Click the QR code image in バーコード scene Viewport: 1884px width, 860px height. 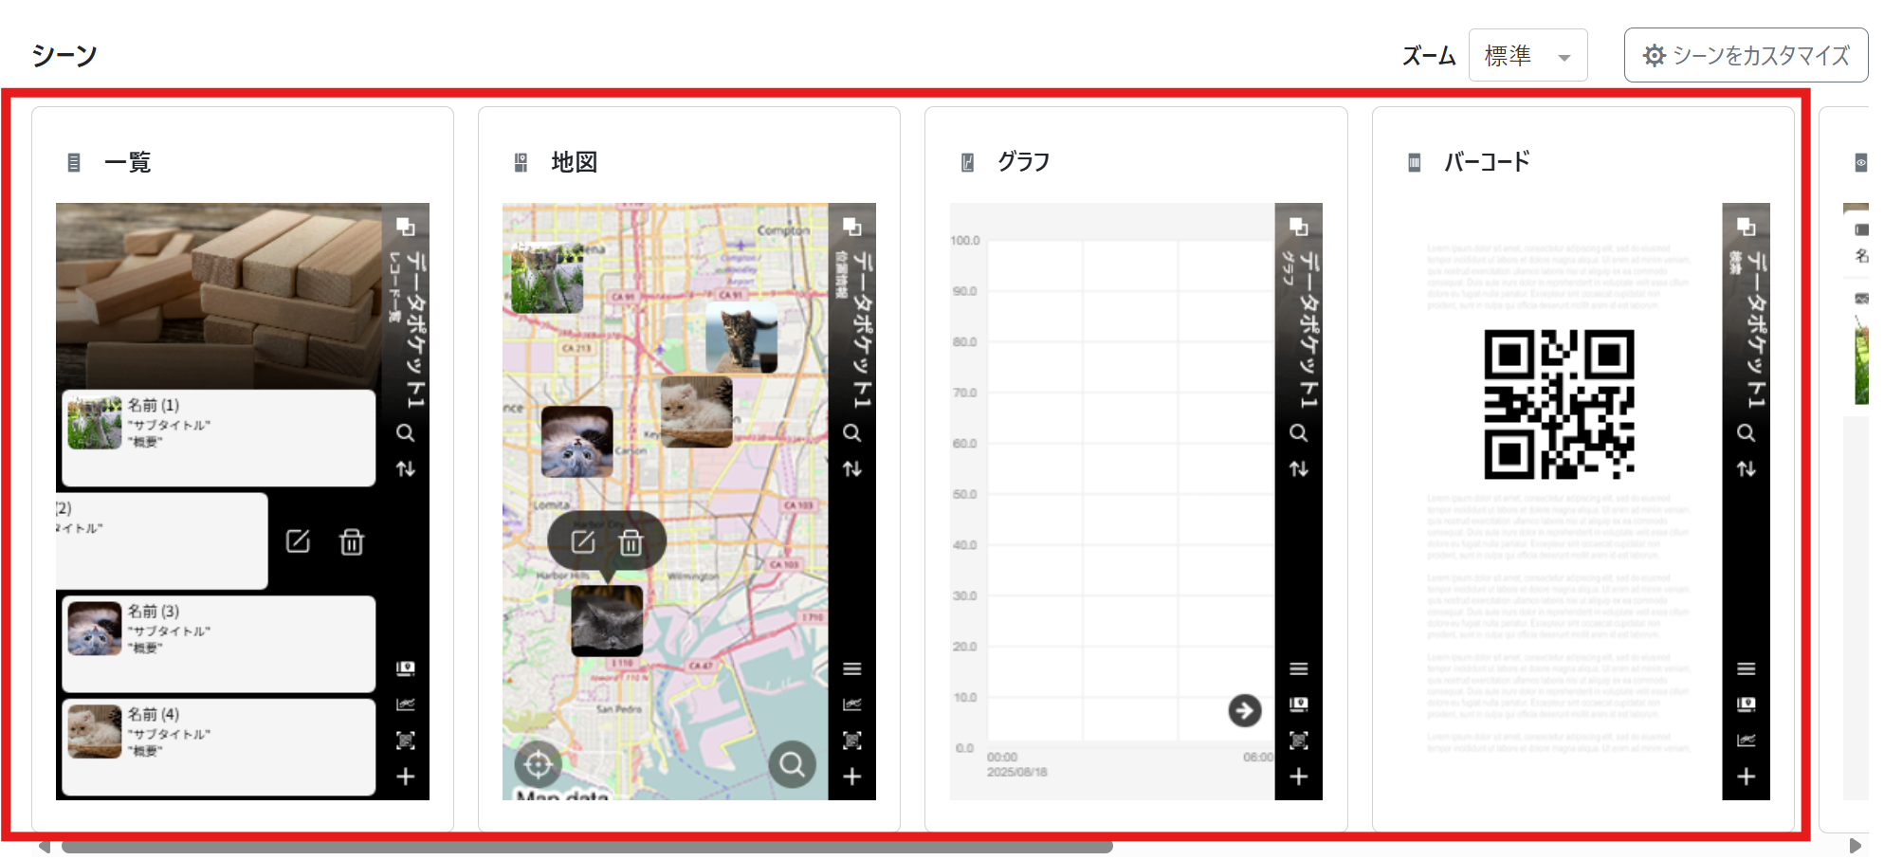(1558, 404)
